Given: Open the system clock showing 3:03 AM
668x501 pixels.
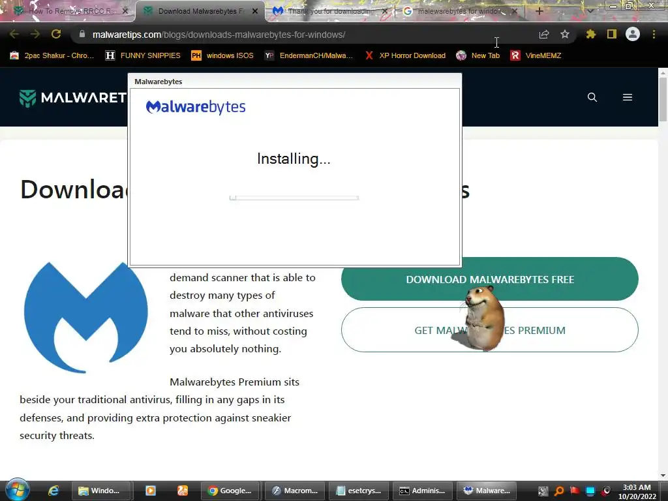Looking at the screenshot, I should pyautogui.click(x=637, y=492).
